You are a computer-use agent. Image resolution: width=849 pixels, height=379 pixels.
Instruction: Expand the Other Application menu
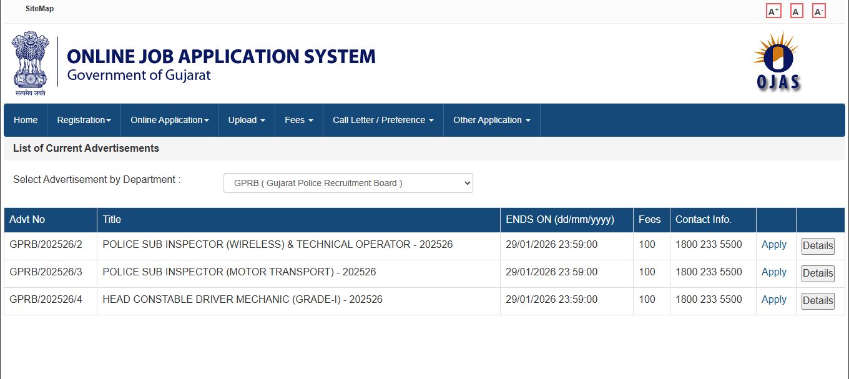coord(491,120)
